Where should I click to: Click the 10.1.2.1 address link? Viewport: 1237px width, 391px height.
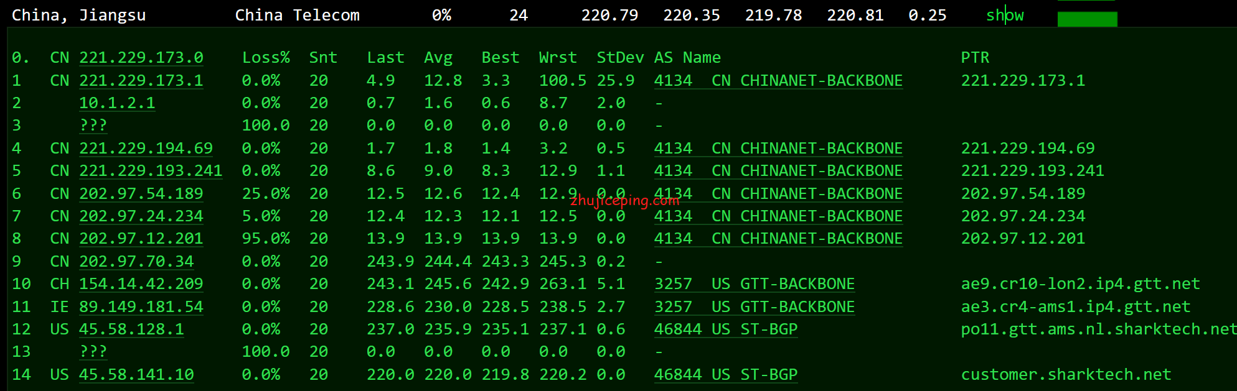coord(117,103)
